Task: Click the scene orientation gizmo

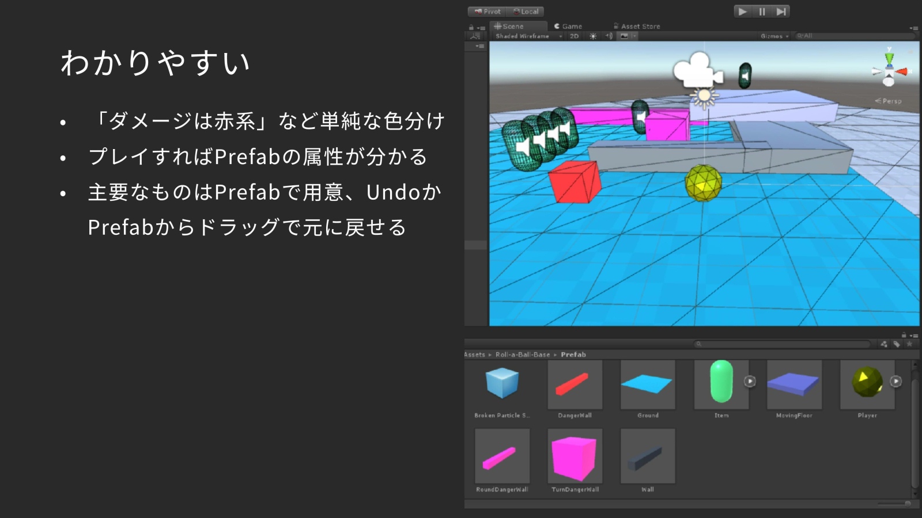Action: pyautogui.click(x=889, y=70)
